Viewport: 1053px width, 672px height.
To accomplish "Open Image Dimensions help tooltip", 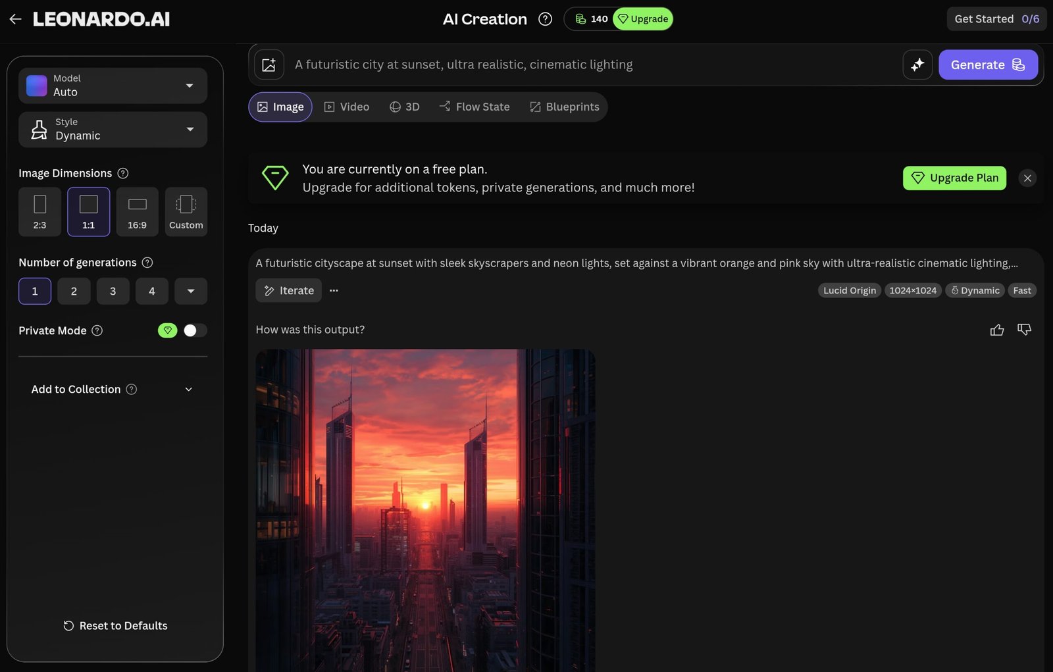I will (122, 173).
